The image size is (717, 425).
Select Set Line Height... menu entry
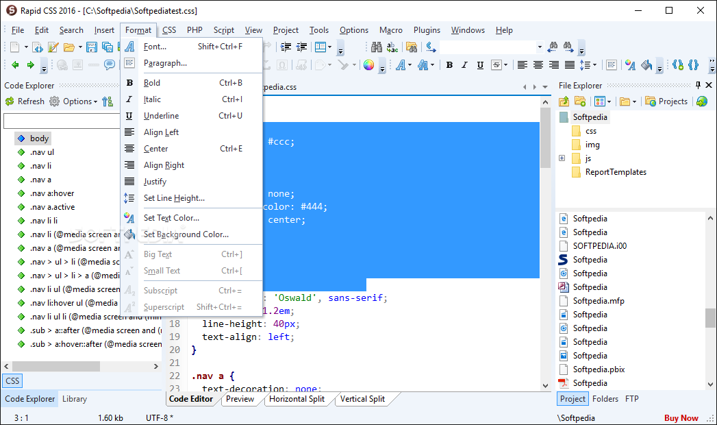[192, 198]
